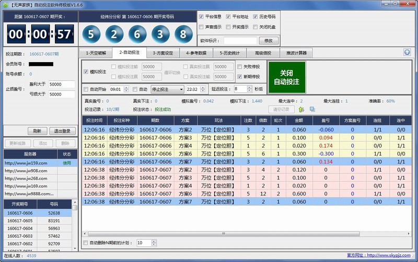The image size is (418, 262).
Task: Click the blue help icon beside the tabs
Action: [x=407, y=52]
